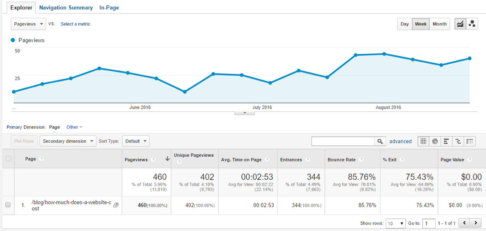Select the Data table view icon

(x=423, y=141)
